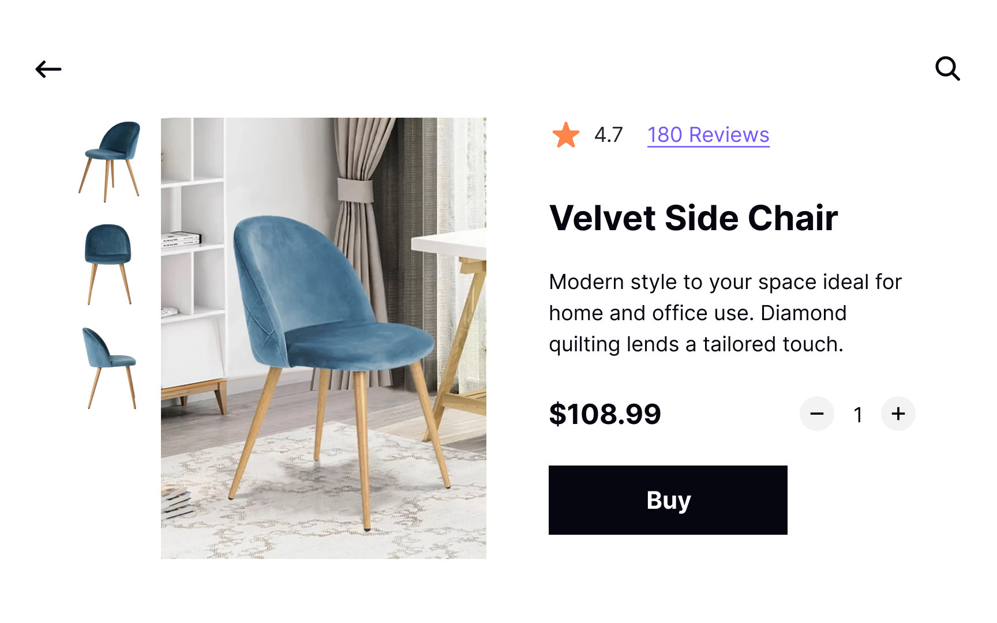Select the second chair thumbnail, front-facing view
Image resolution: width=997 pixels, height=623 pixels.
point(108,264)
